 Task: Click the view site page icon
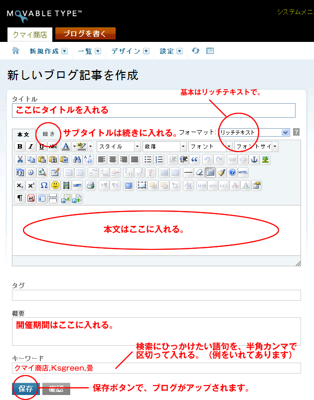coord(210,51)
